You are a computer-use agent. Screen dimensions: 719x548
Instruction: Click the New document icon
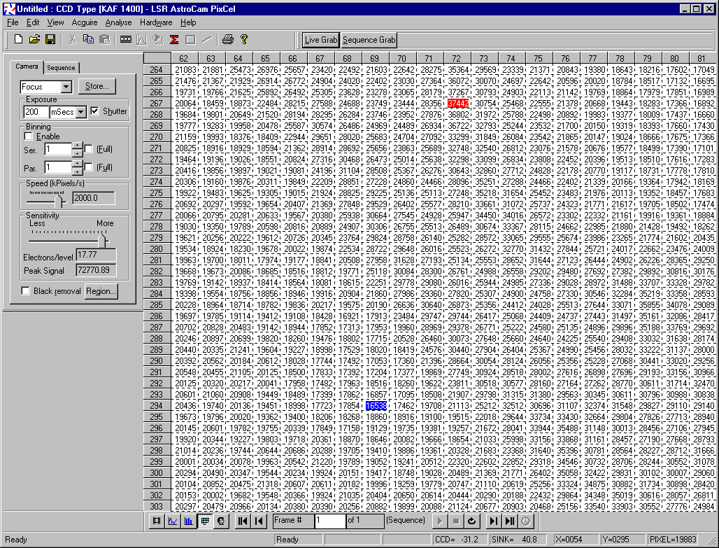[18, 39]
